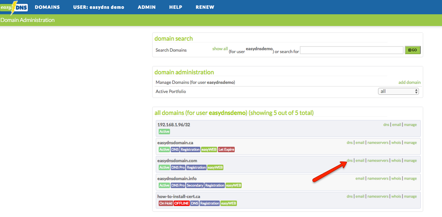Click DNS badge on easydnsdomain.ca
442x217 pixels.
coord(175,149)
